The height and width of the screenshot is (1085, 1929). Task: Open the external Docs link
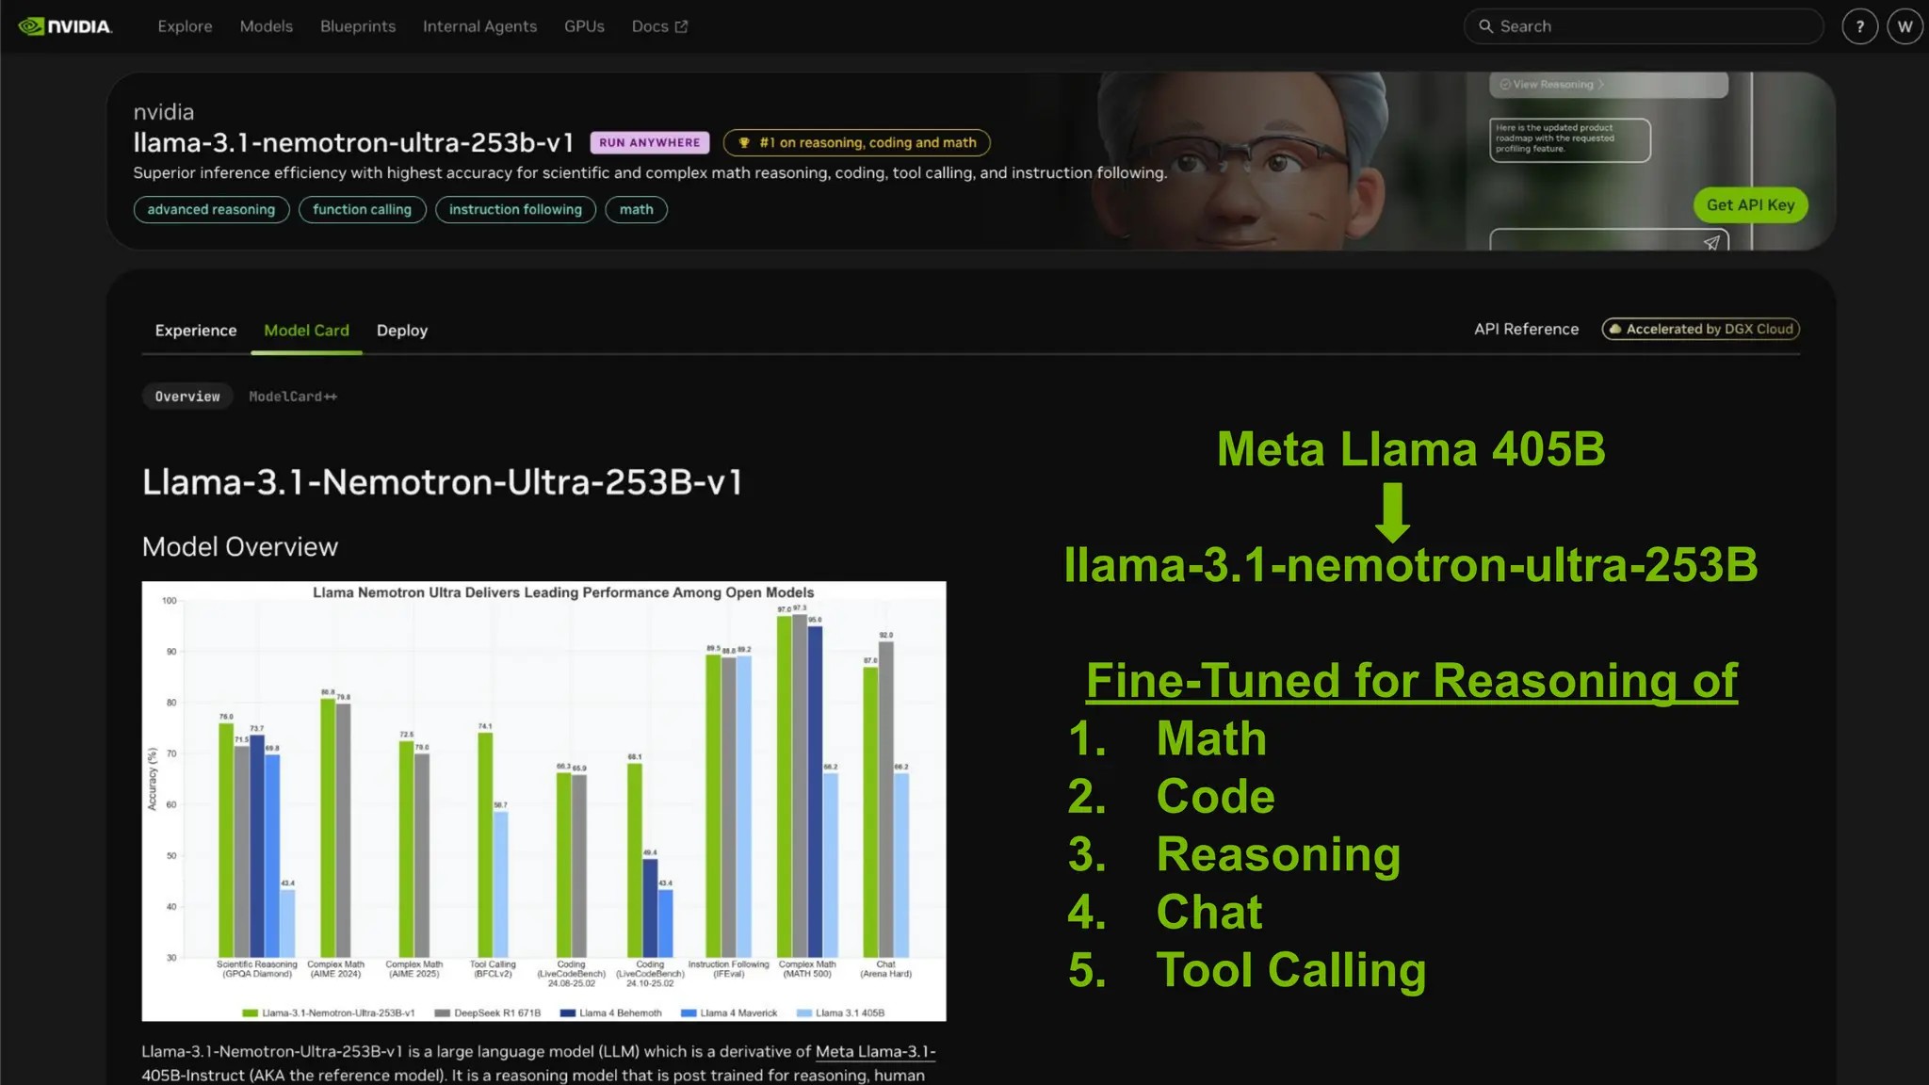point(659,26)
